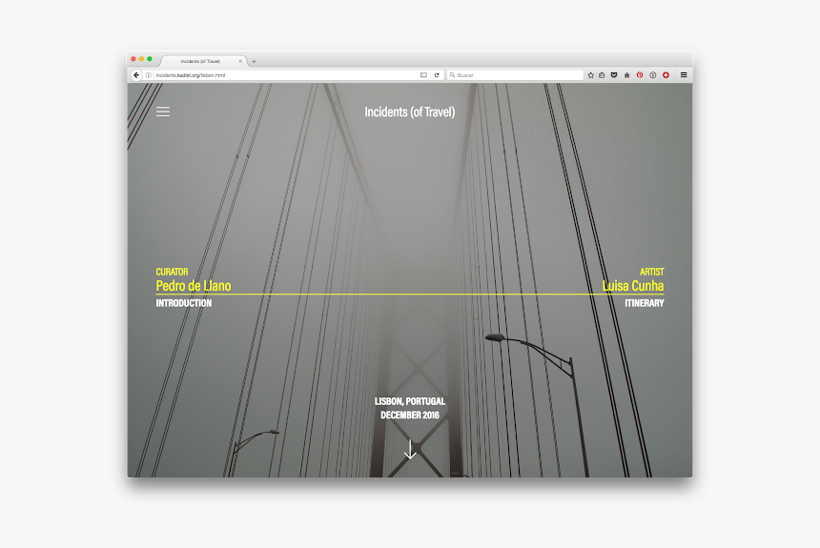The image size is (820, 548).
Task: Click the red plus extension icon
Action: coord(666,75)
